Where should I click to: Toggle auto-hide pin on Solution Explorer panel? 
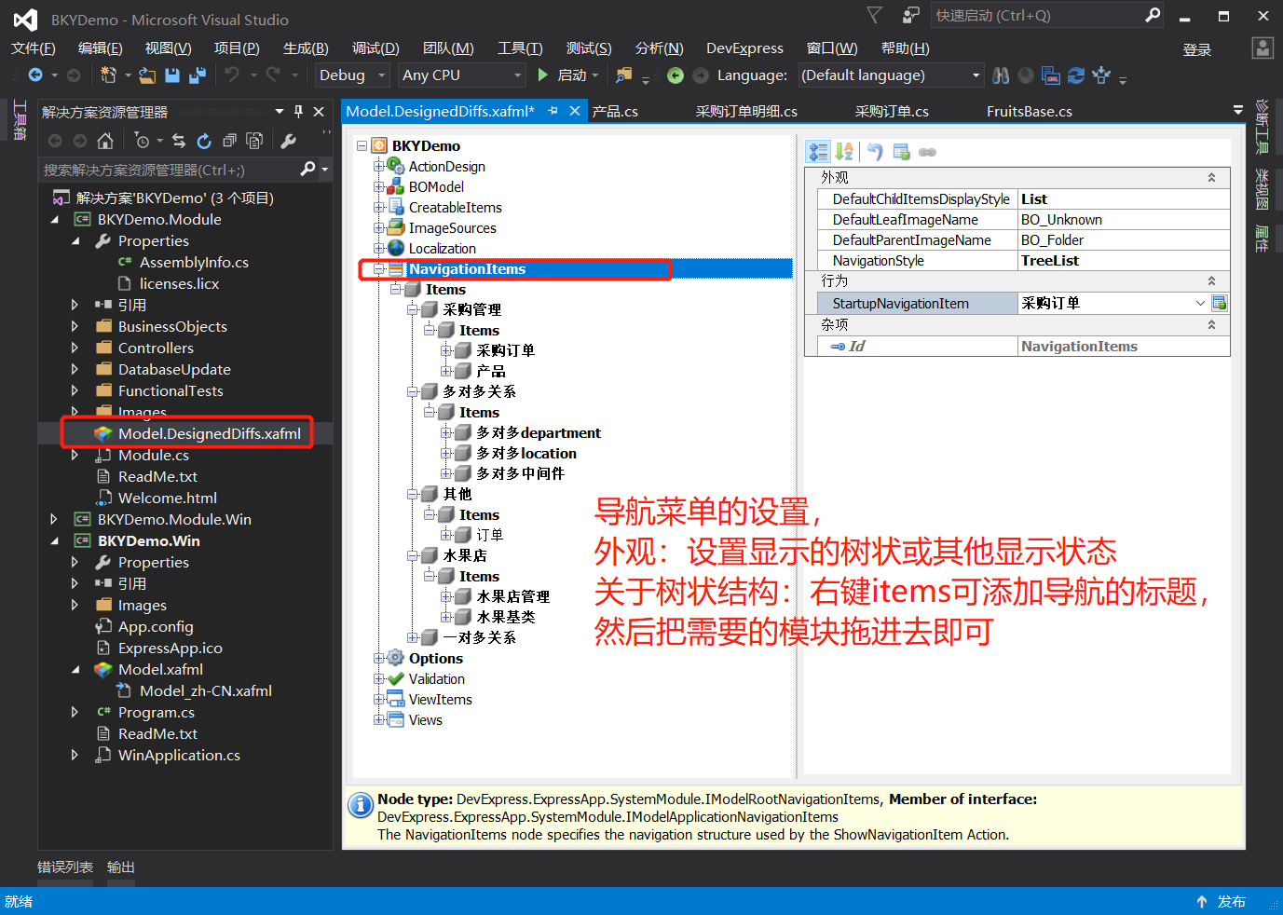(x=298, y=112)
